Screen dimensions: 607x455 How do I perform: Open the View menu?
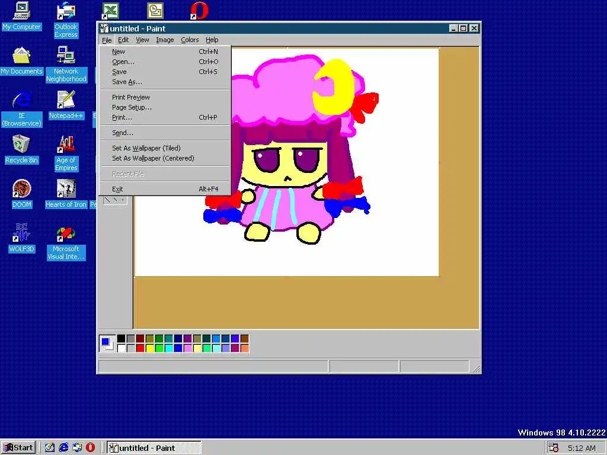point(142,40)
